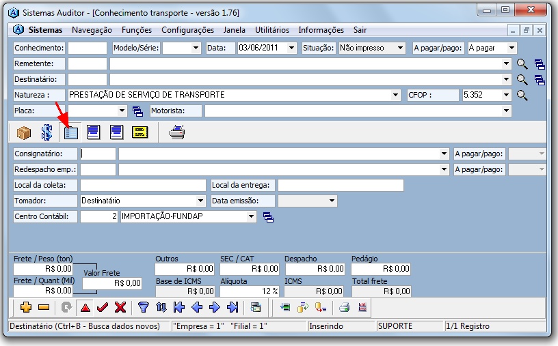Jump to the first record arrow icon
This screenshot has height=346, width=558.
[x=179, y=307]
